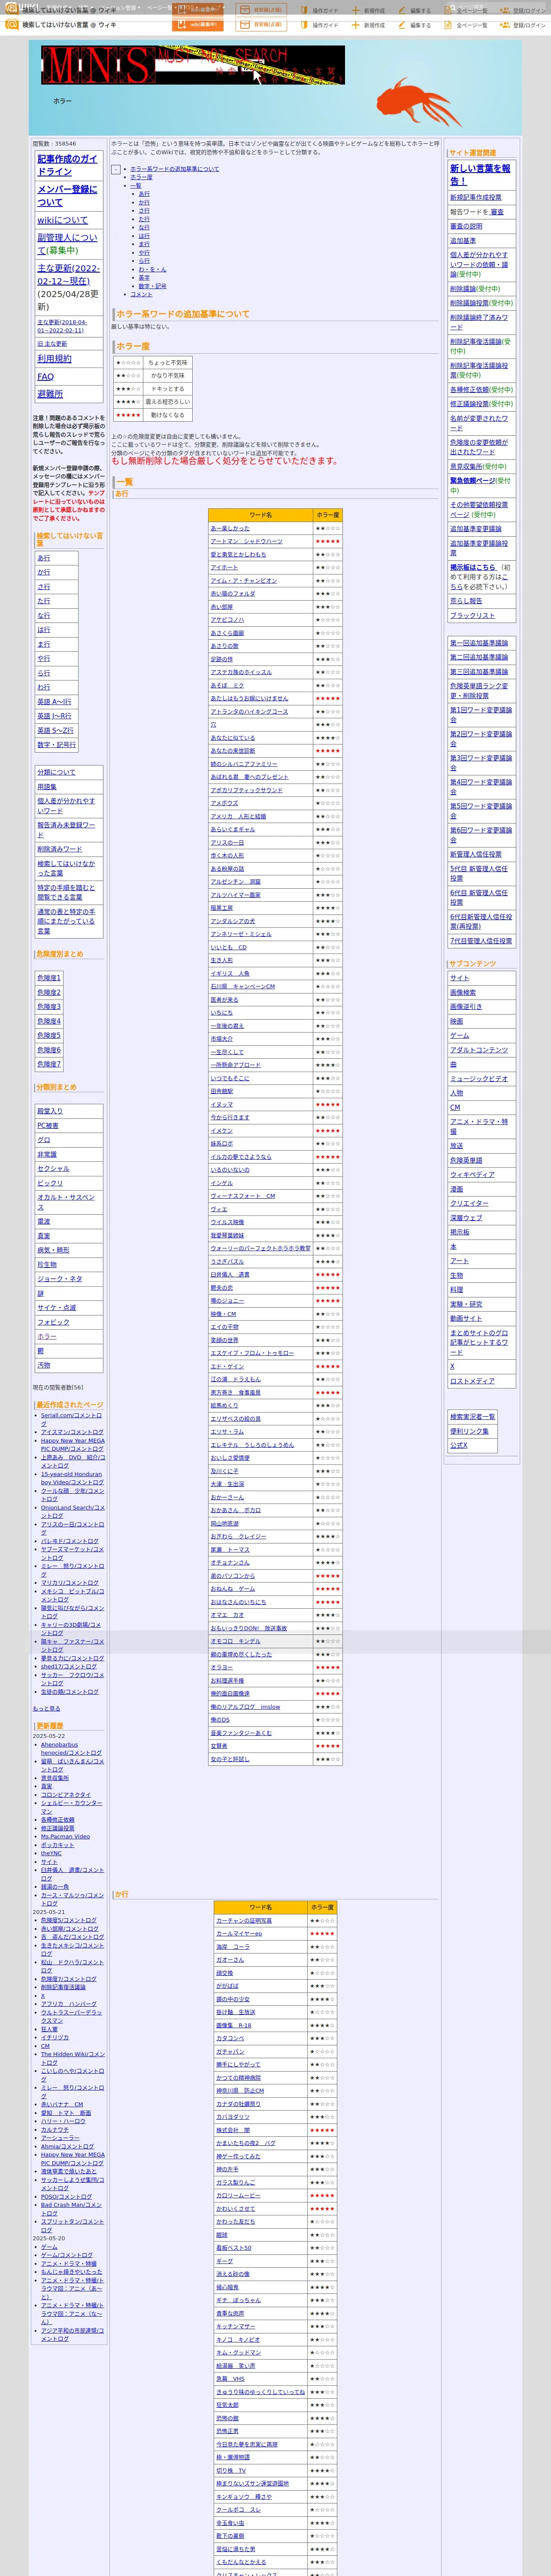Image resolution: width=551 pixels, height=2576 pixels.
Task: Open ブラックリスト in right sidebar
Action: coord(472,616)
